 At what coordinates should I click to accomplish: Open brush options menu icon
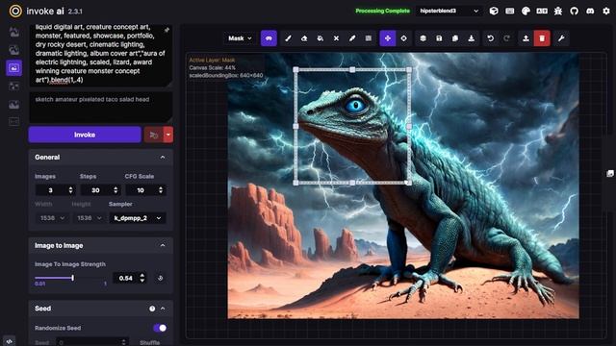pyautogui.click(x=369, y=38)
